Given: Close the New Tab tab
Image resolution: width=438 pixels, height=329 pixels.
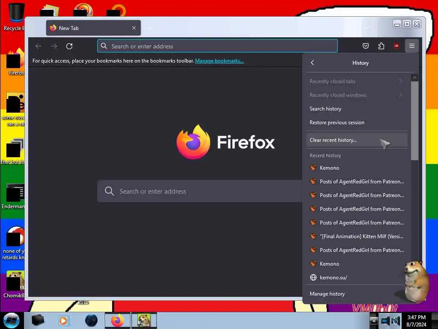Looking at the screenshot, I should [134, 28].
